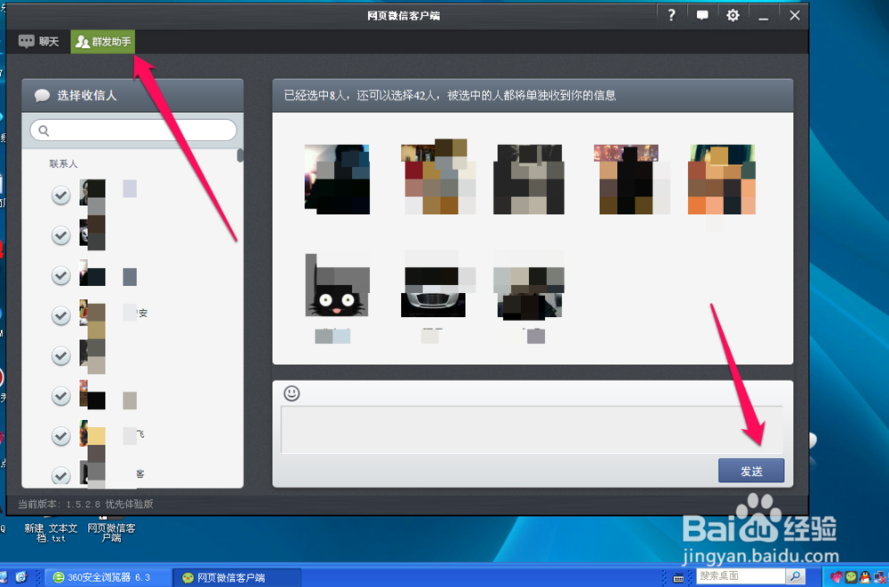The height and width of the screenshot is (587, 889).
Task: Open the feedback speech bubble icon in title bar
Action: [x=702, y=15]
